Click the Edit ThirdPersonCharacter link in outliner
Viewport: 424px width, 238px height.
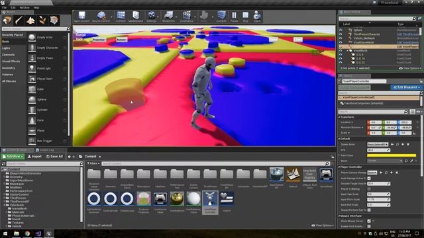408,34
